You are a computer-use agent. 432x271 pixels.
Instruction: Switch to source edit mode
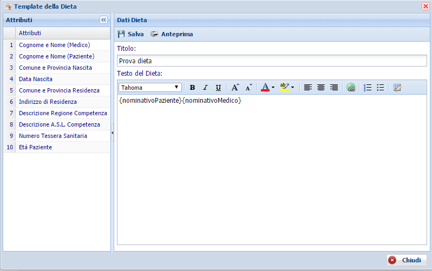click(397, 88)
